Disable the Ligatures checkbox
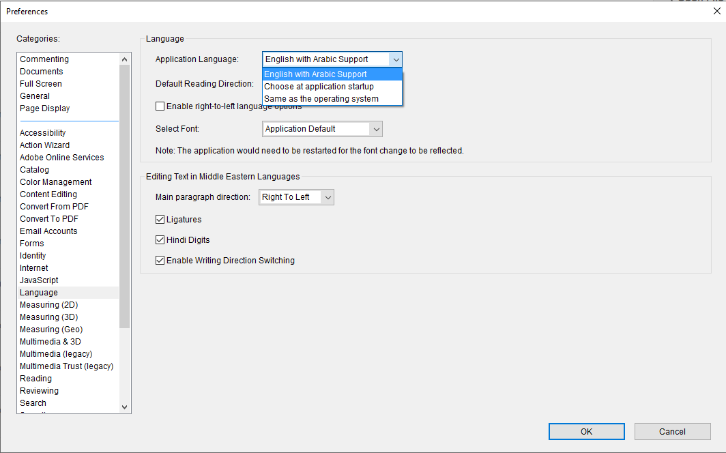This screenshot has height=453, width=726. click(160, 220)
